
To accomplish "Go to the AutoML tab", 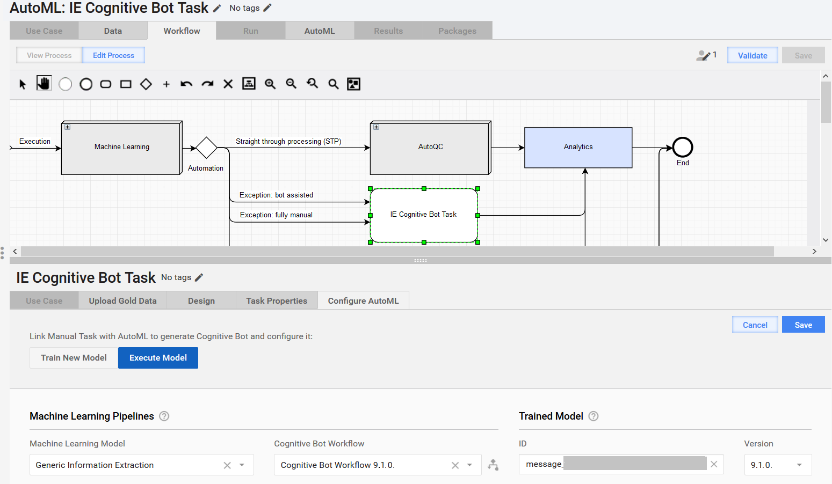I will (x=320, y=31).
